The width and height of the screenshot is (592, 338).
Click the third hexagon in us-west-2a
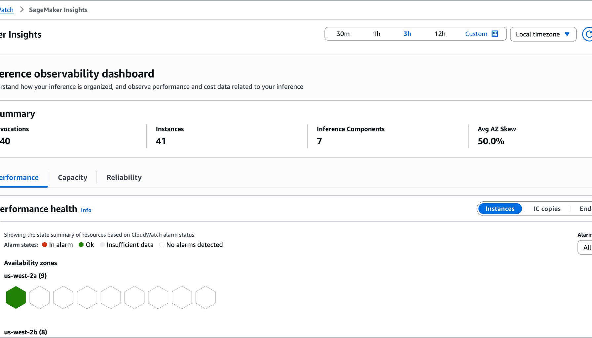coord(63,297)
